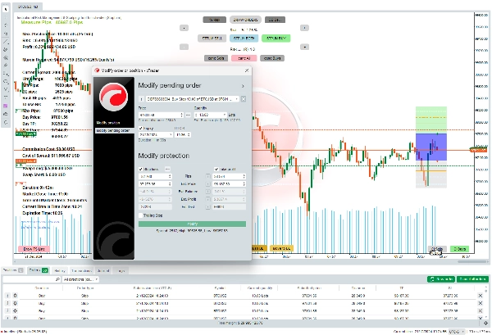Click the SETUP SELL button on chart
Image resolution: width=492 pixels, height=335 pixels.
click(212, 38)
